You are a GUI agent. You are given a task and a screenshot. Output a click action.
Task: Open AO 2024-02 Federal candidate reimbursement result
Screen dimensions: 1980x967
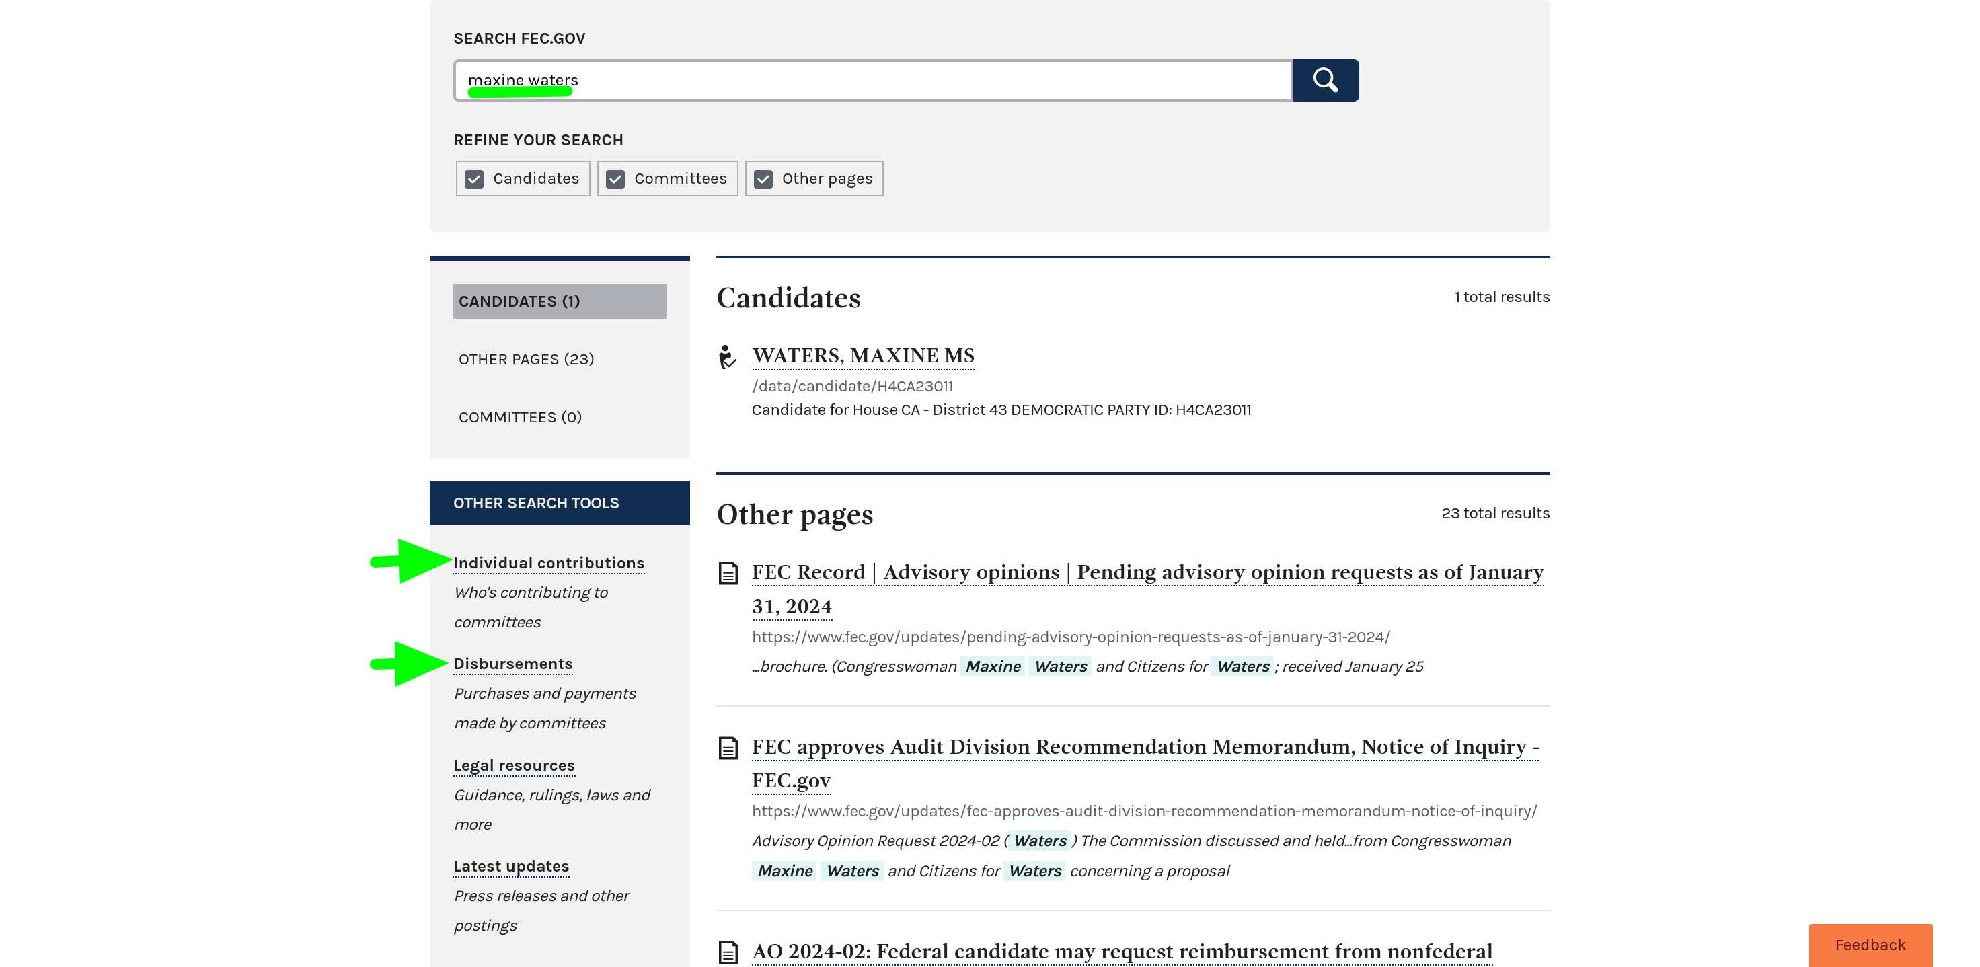[1122, 952]
